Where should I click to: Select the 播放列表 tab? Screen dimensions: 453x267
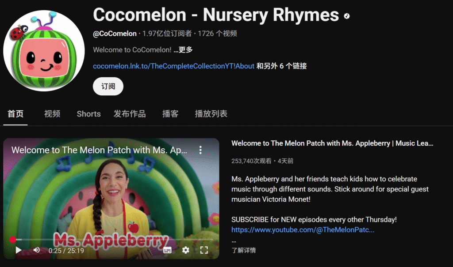(x=211, y=114)
